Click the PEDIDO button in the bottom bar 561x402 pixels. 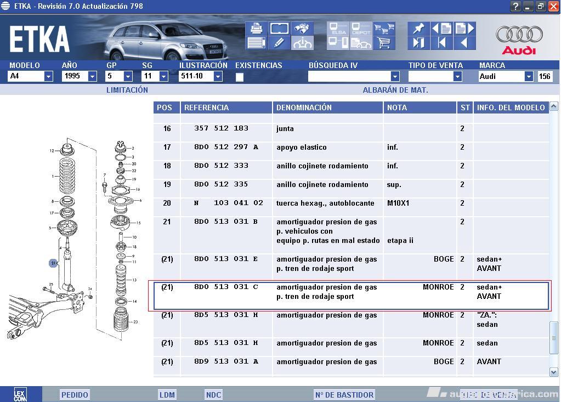(75, 395)
